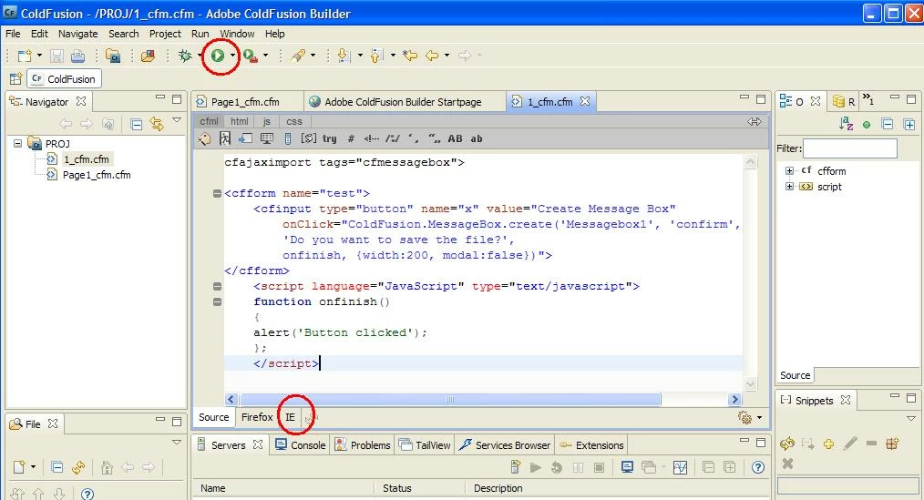Open the Project menu
The width and height of the screenshot is (924, 500).
(x=165, y=34)
